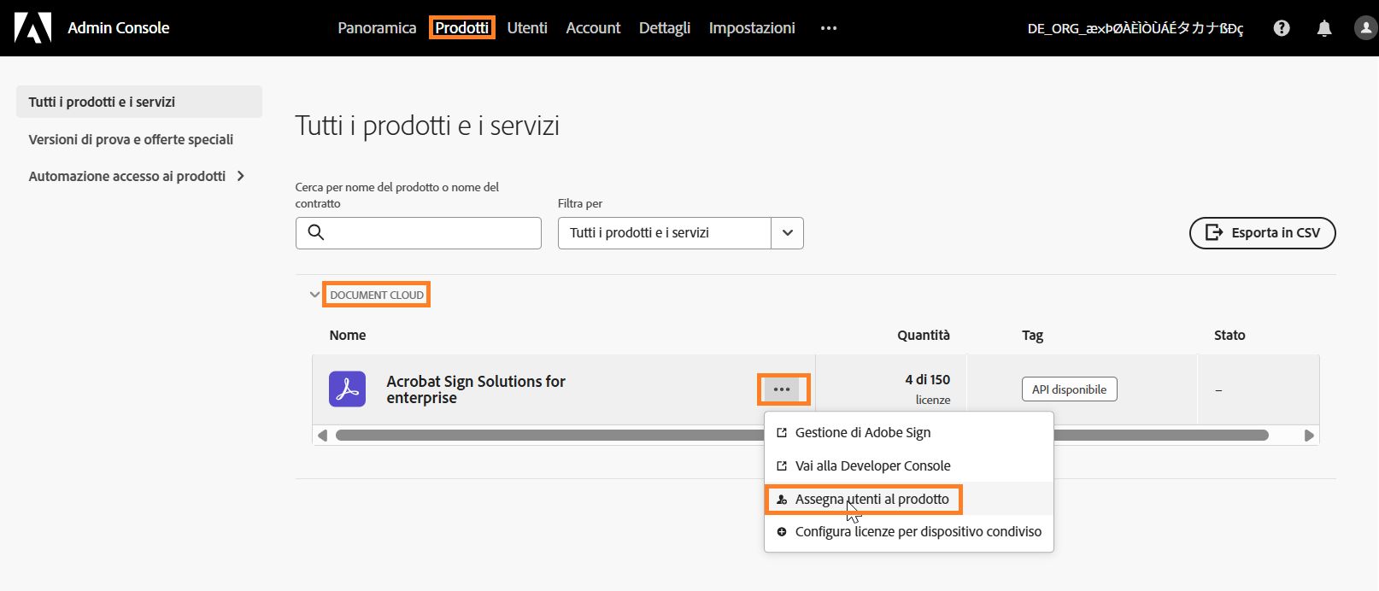1379x591 pixels.
Task: Click the search magnifier icon
Action: tap(315, 232)
